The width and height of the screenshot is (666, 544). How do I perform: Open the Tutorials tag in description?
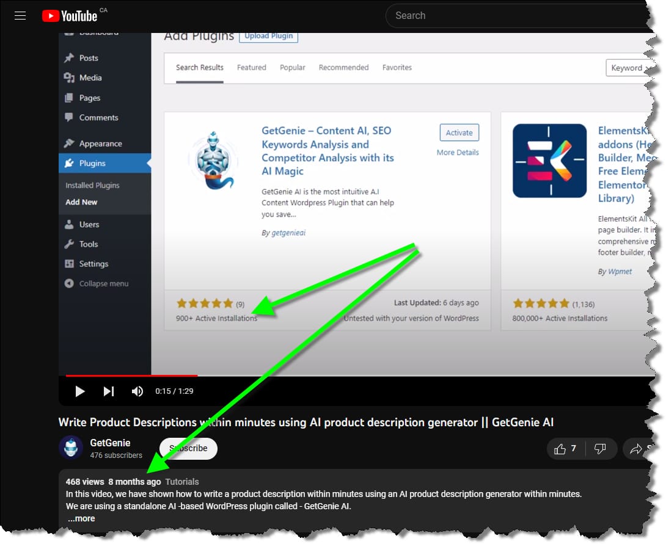point(182,482)
